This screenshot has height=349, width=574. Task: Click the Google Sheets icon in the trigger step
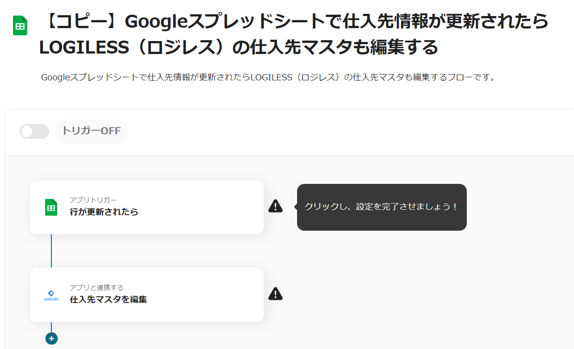[x=51, y=208]
